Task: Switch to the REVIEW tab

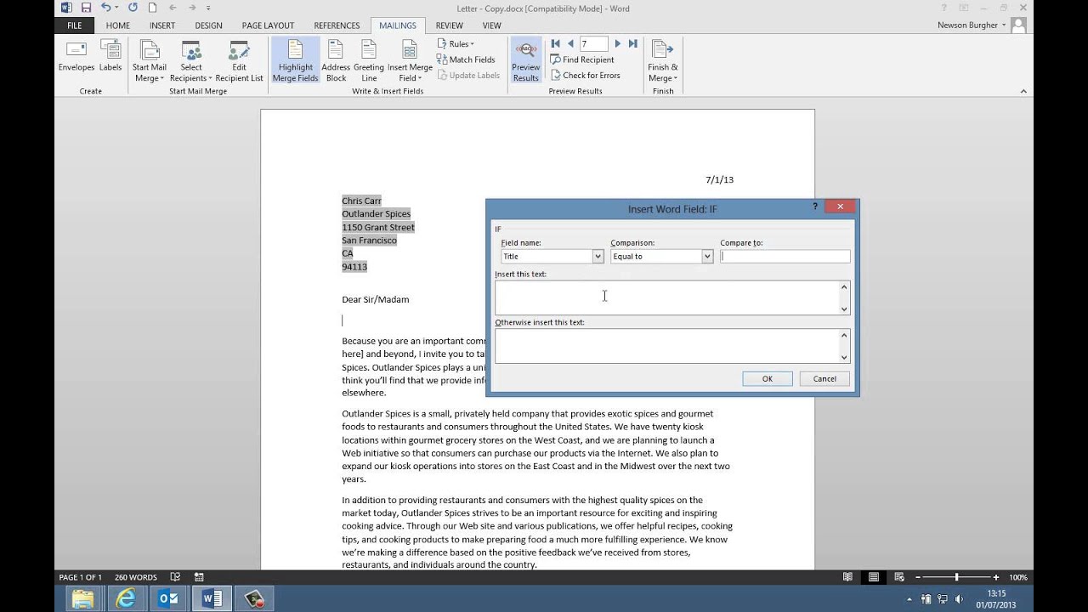Action: pyautogui.click(x=449, y=25)
